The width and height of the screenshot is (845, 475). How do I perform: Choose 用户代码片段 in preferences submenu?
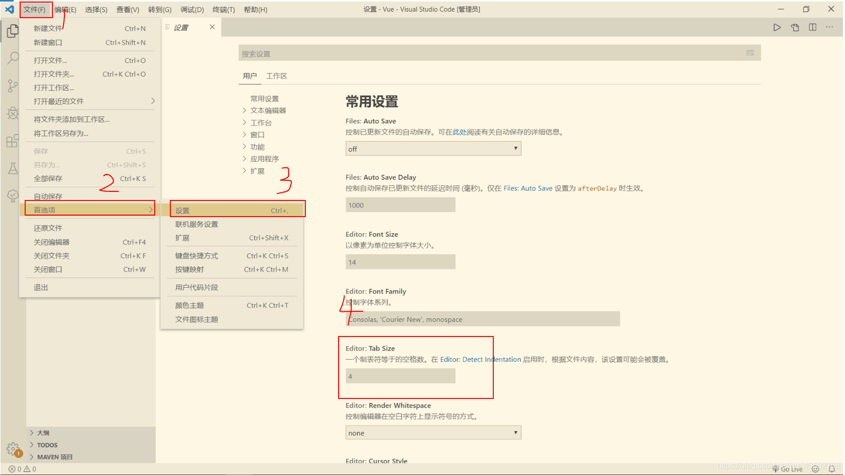coord(232,288)
